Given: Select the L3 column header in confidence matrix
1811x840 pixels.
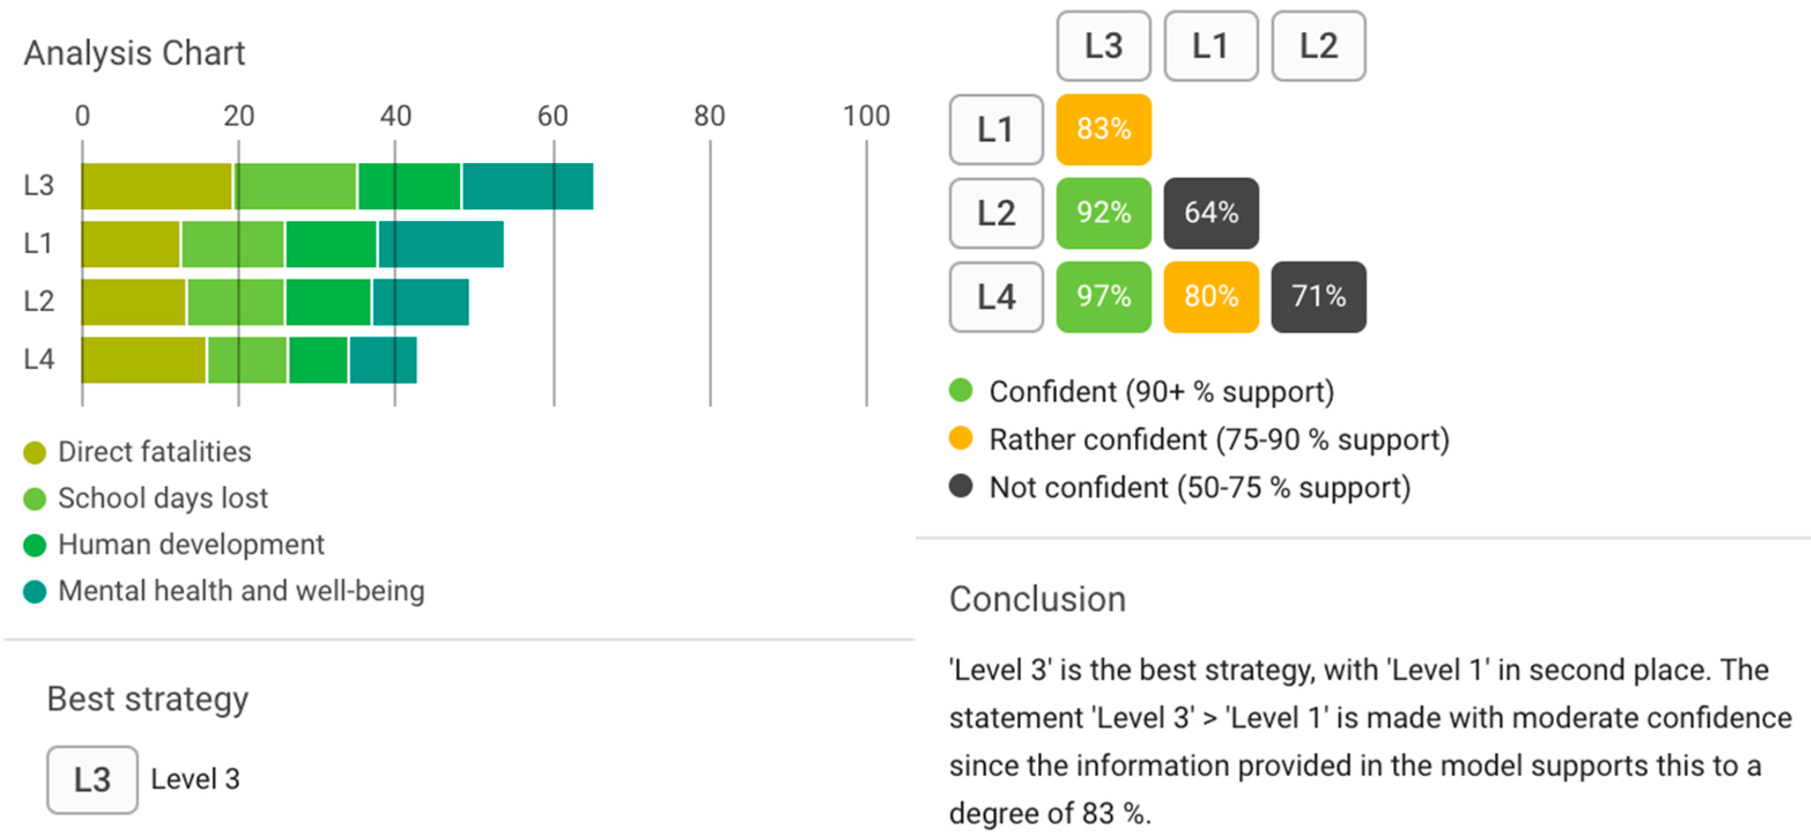Looking at the screenshot, I should pyautogui.click(x=1103, y=46).
